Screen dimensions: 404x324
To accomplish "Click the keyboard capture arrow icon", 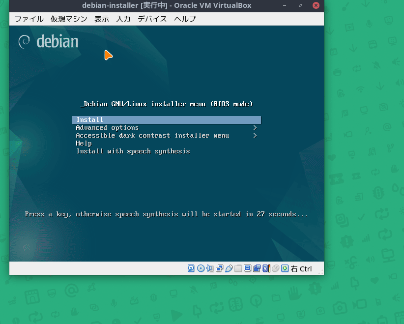I will click(x=285, y=268).
